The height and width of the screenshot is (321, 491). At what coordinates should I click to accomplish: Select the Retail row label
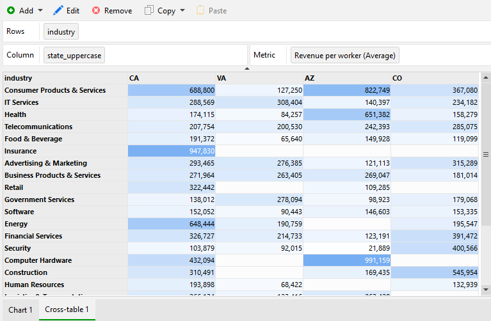point(65,187)
